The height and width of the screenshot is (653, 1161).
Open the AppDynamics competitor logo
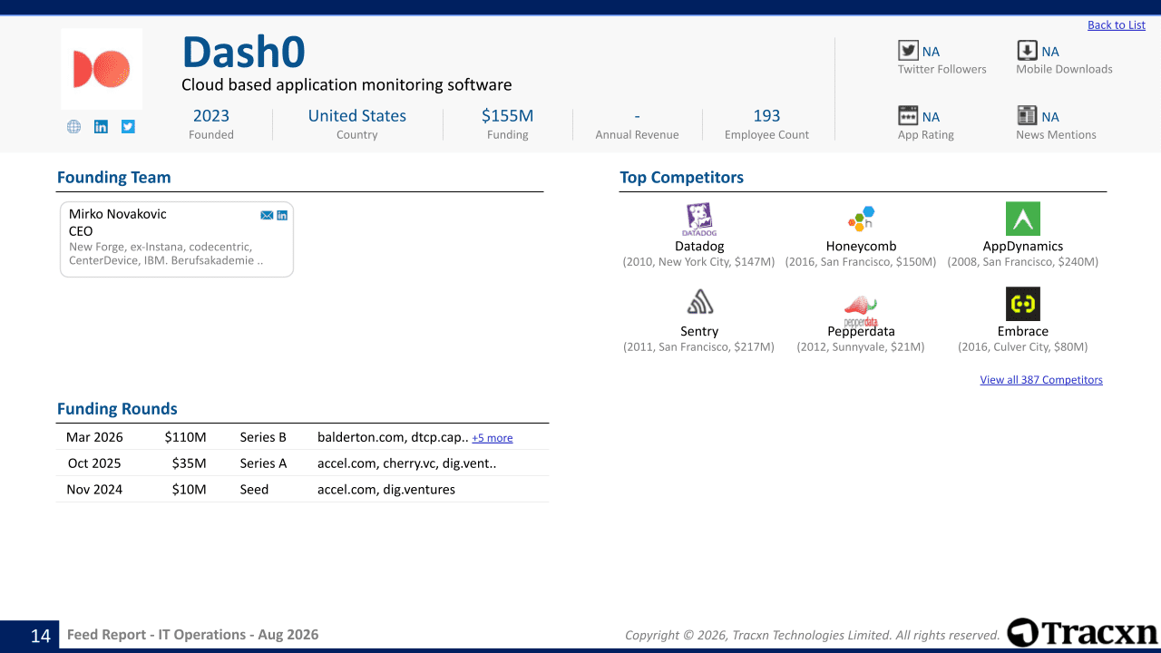click(1023, 219)
